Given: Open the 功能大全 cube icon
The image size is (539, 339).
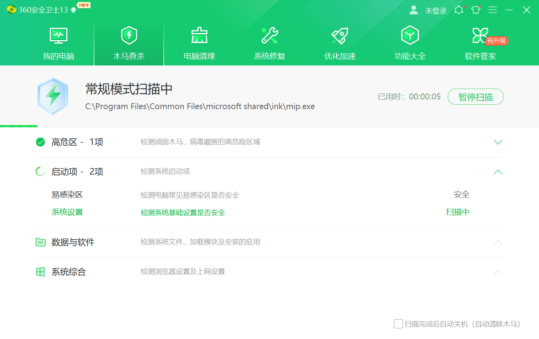Looking at the screenshot, I should [x=410, y=35].
